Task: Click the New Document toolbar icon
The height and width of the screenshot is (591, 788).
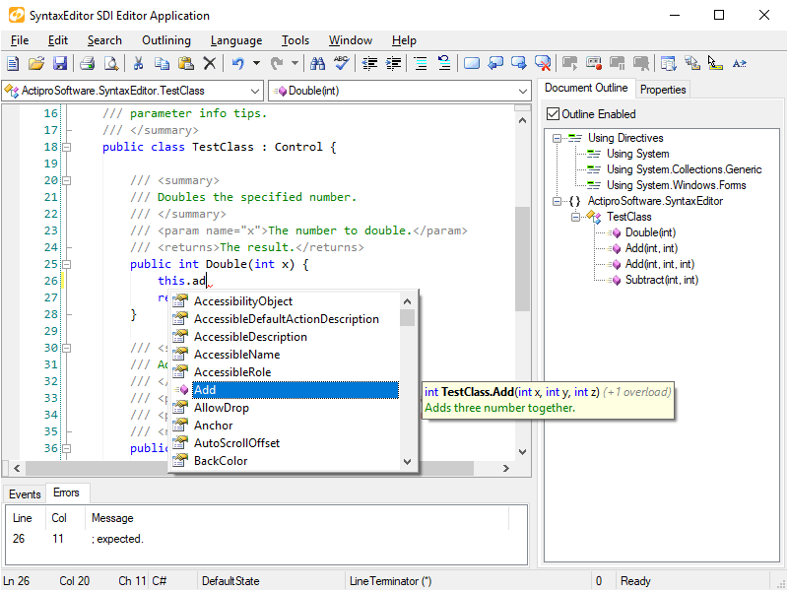Action: [13, 63]
